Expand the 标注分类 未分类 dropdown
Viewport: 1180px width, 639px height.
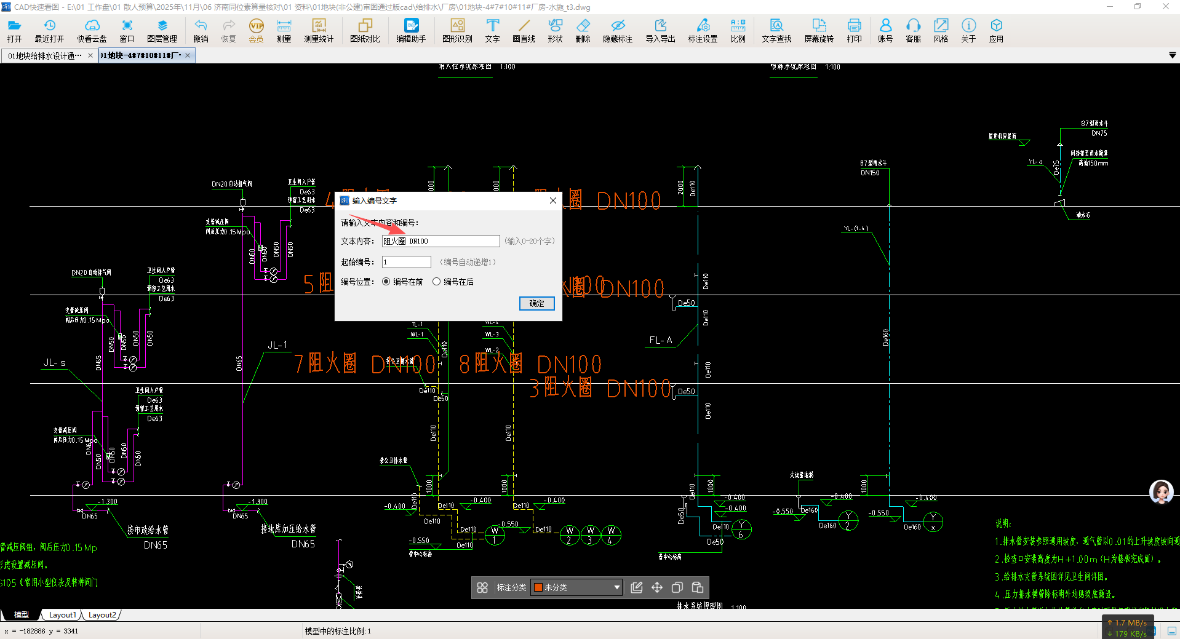click(x=616, y=587)
